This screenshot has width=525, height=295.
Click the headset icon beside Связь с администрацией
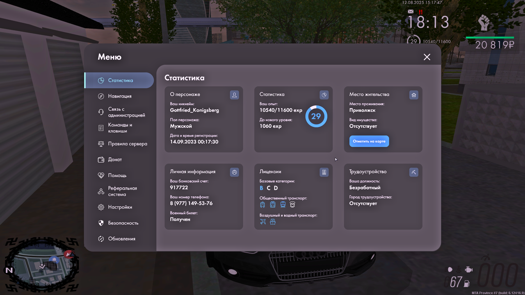(101, 112)
